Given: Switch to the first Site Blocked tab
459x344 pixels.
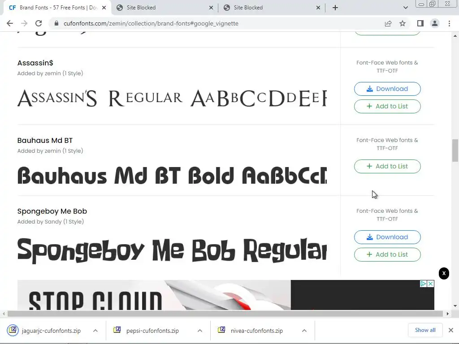Looking at the screenshot, I should pos(165,8).
